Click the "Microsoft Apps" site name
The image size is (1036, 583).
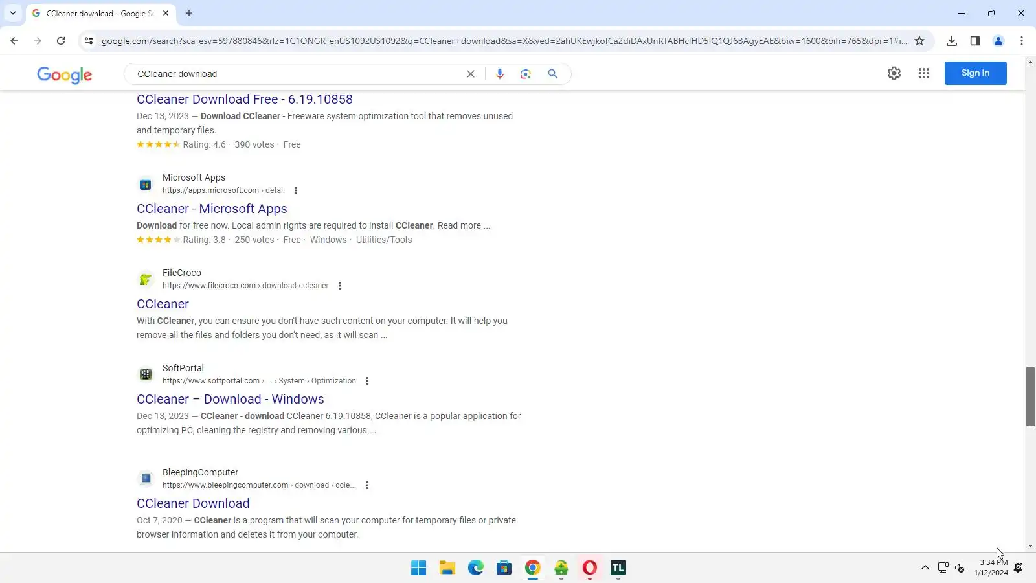(x=194, y=177)
